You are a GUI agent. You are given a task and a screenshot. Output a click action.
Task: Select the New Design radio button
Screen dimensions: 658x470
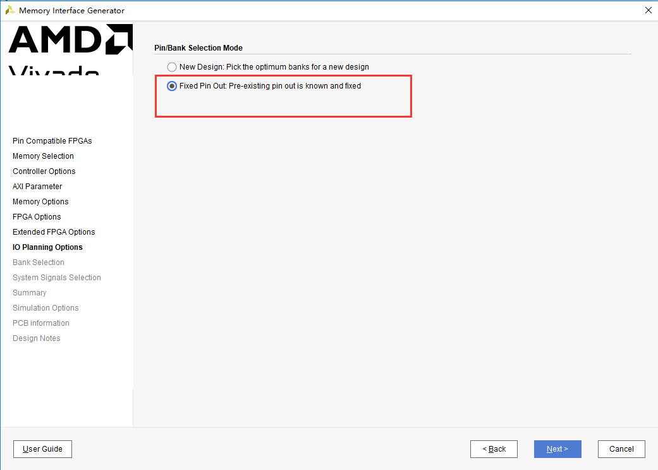pyautogui.click(x=172, y=67)
